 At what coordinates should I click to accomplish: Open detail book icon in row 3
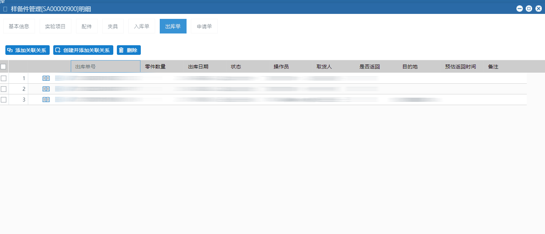coord(46,100)
